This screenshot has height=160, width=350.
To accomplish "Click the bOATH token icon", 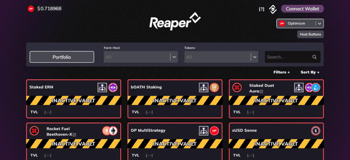I will pos(214,88).
